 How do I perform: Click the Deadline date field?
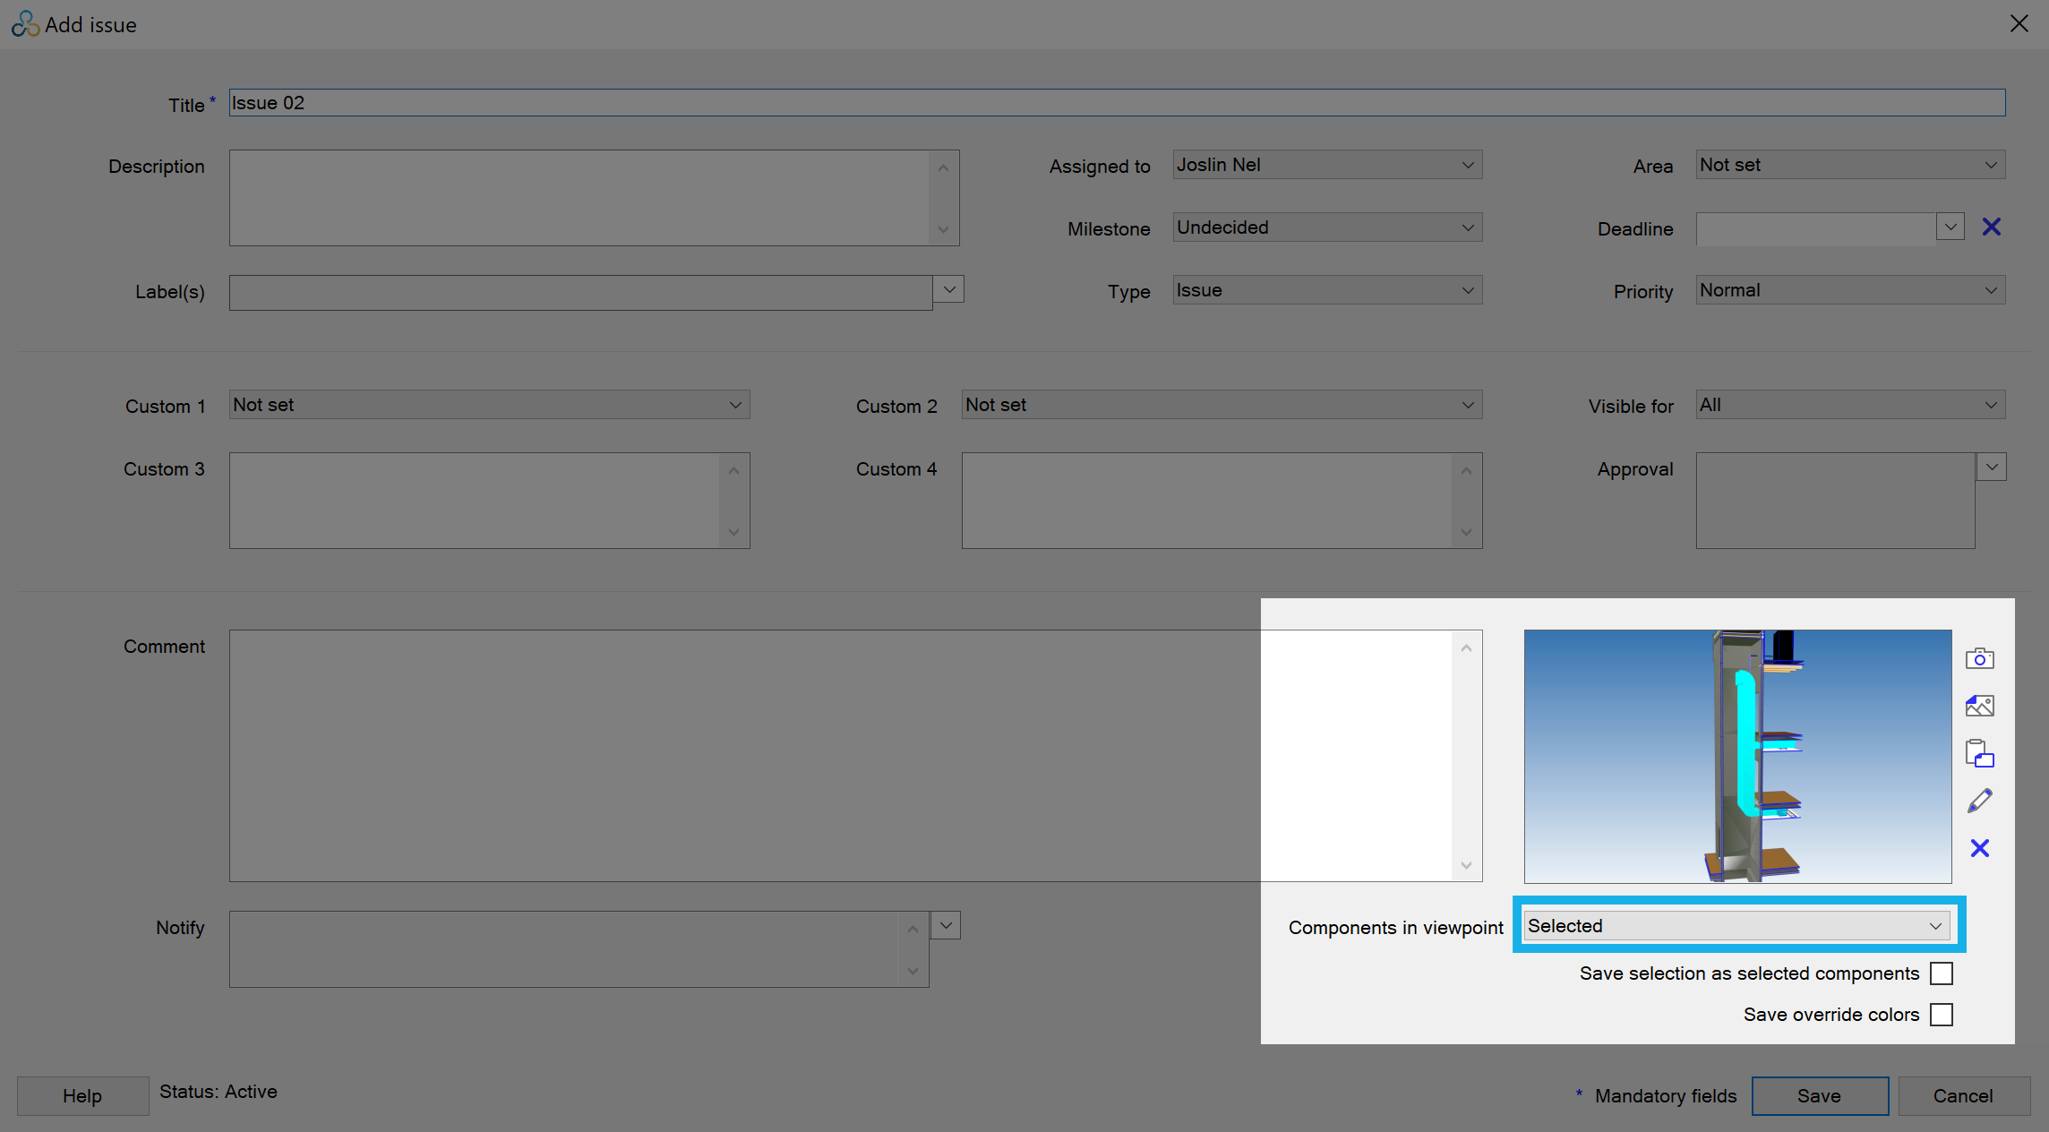(1816, 227)
